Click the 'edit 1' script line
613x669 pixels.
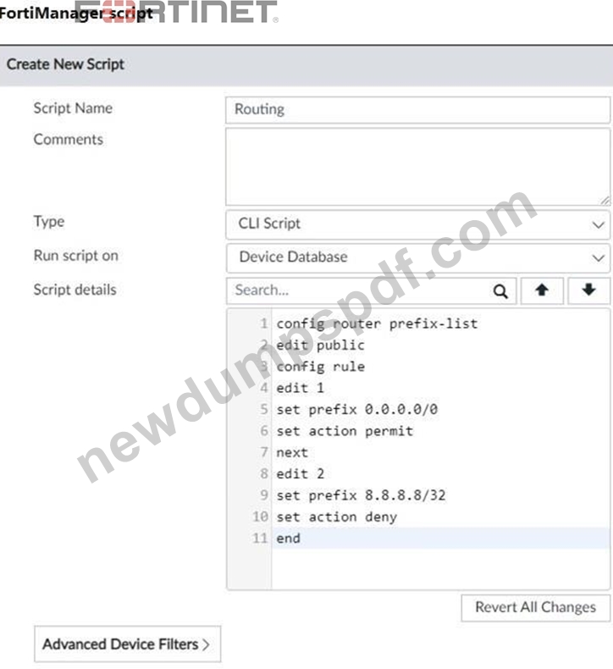tap(301, 388)
